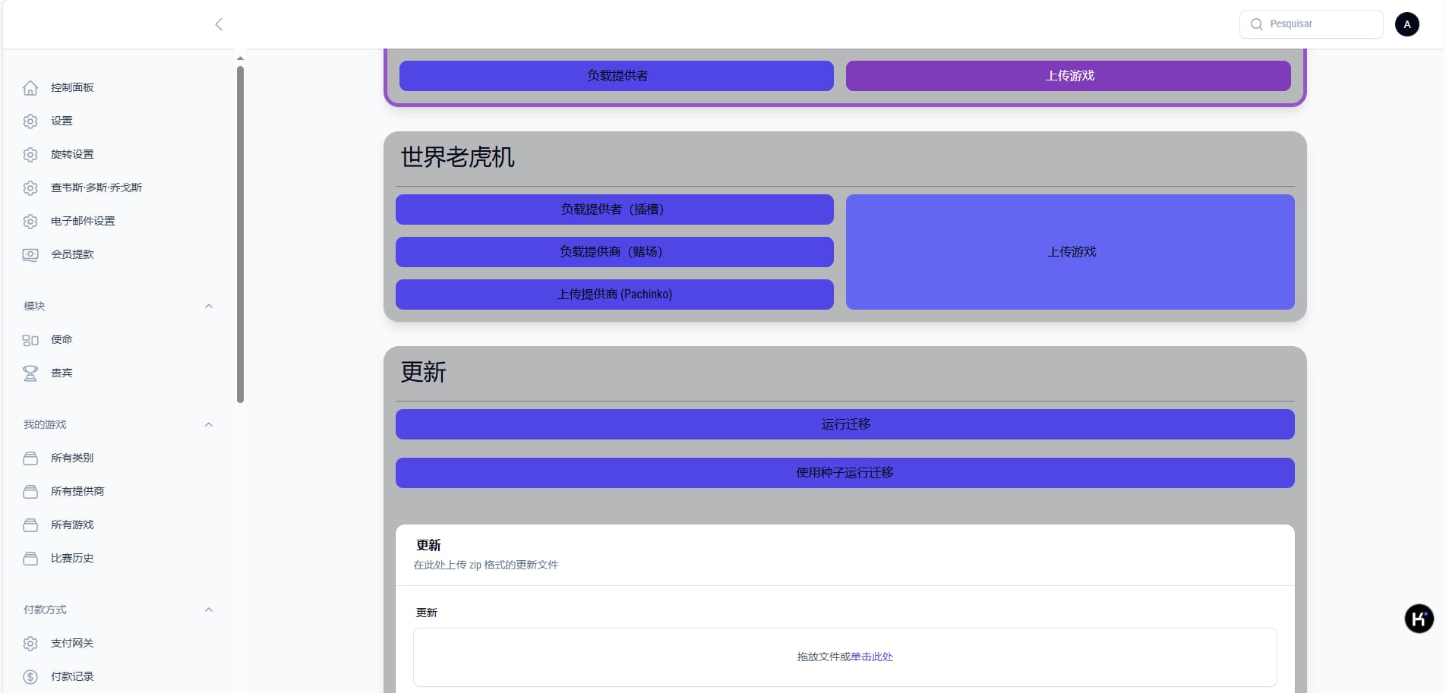The width and height of the screenshot is (1446, 693).
Task: Click the 运行迁移 button
Action: [x=845, y=424]
